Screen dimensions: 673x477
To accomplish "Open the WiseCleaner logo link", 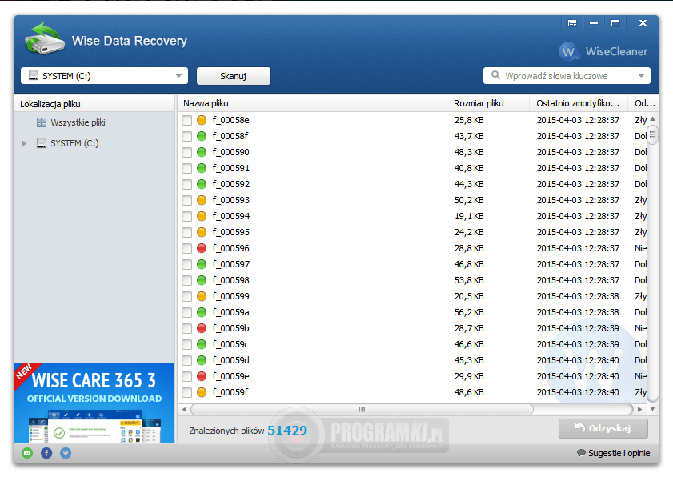I will click(603, 51).
